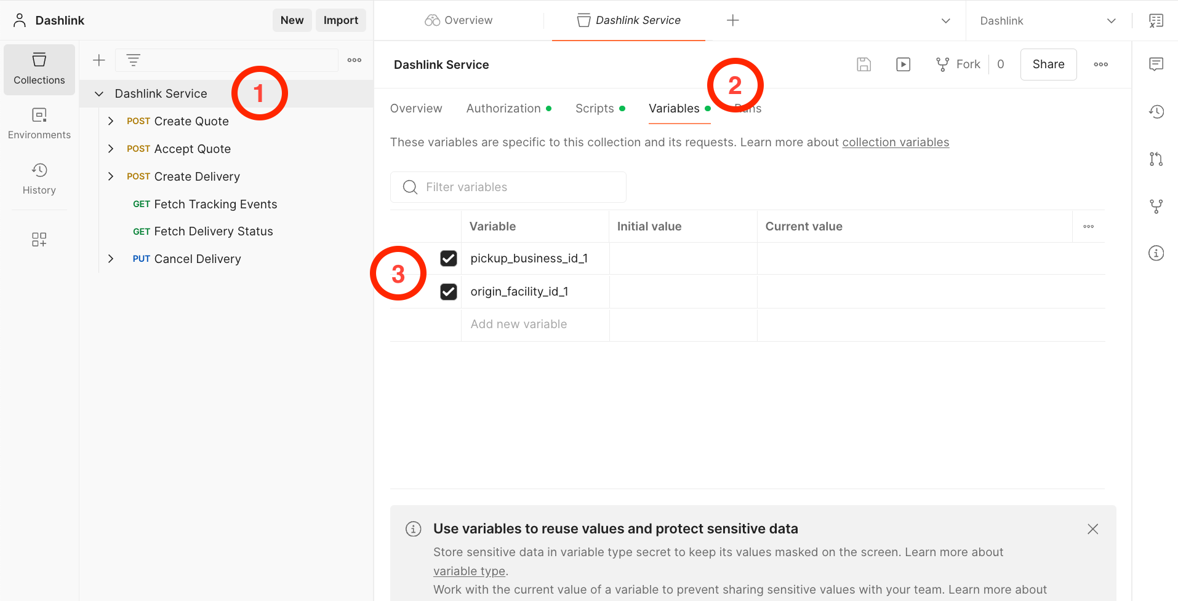Image resolution: width=1178 pixels, height=601 pixels.
Task: Open the collection three-dots more actions menu
Action: point(1101,65)
